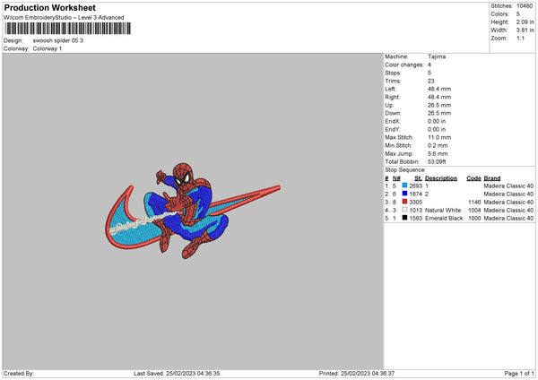Click the Natural White thread swatch
The width and height of the screenshot is (538, 380).
click(x=404, y=210)
